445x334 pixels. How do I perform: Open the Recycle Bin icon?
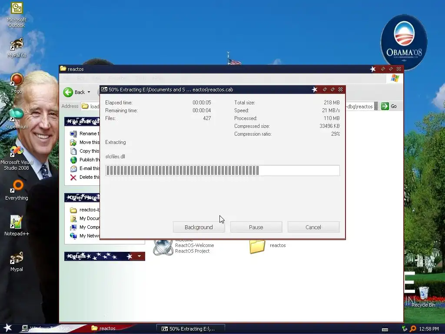click(423, 297)
